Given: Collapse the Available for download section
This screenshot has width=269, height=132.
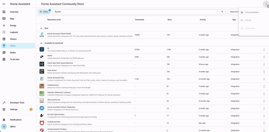Looking at the screenshot, I should coord(41,43).
